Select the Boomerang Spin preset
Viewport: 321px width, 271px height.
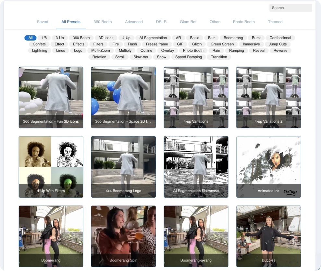(x=123, y=236)
